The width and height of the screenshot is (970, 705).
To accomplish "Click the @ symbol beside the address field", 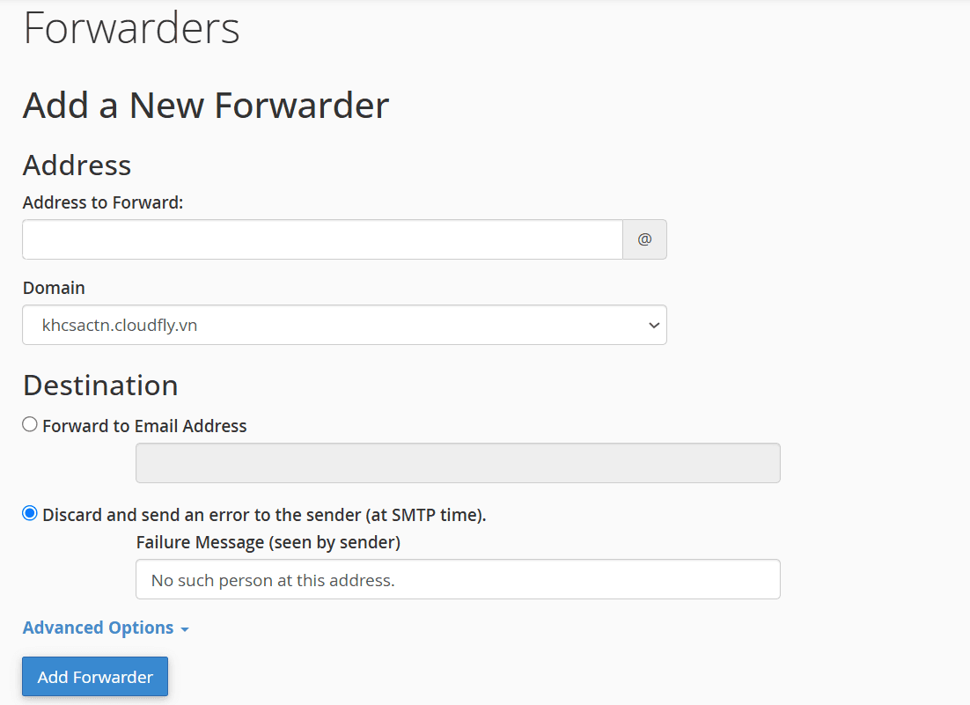I will point(644,239).
